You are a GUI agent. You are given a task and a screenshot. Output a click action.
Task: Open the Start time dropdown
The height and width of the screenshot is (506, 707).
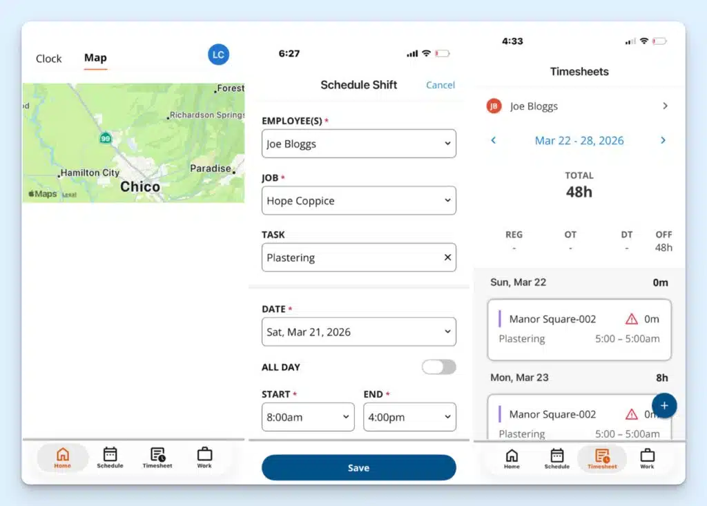click(308, 417)
